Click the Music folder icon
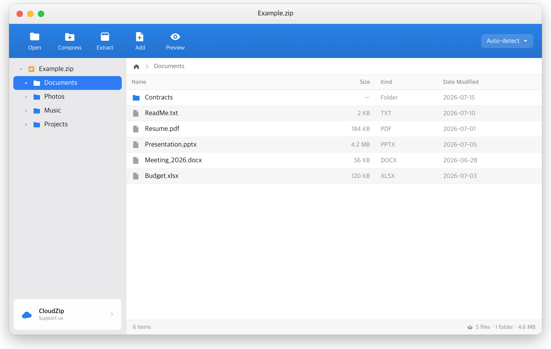Viewport: 551px width, 349px height. [37, 111]
